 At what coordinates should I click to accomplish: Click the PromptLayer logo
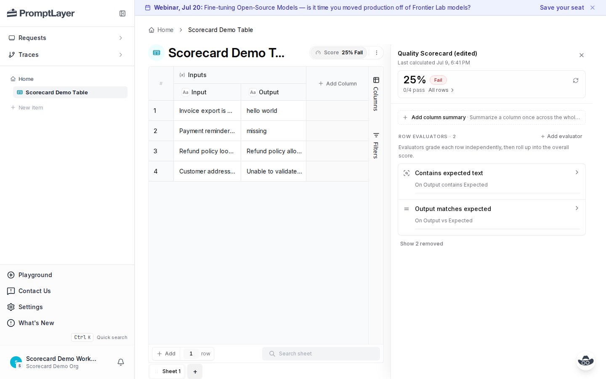point(41,13)
